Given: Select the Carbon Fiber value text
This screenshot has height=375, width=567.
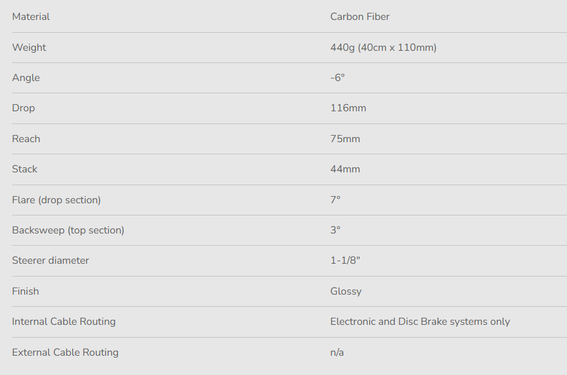Looking at the screenshot, I should [360, 17].
